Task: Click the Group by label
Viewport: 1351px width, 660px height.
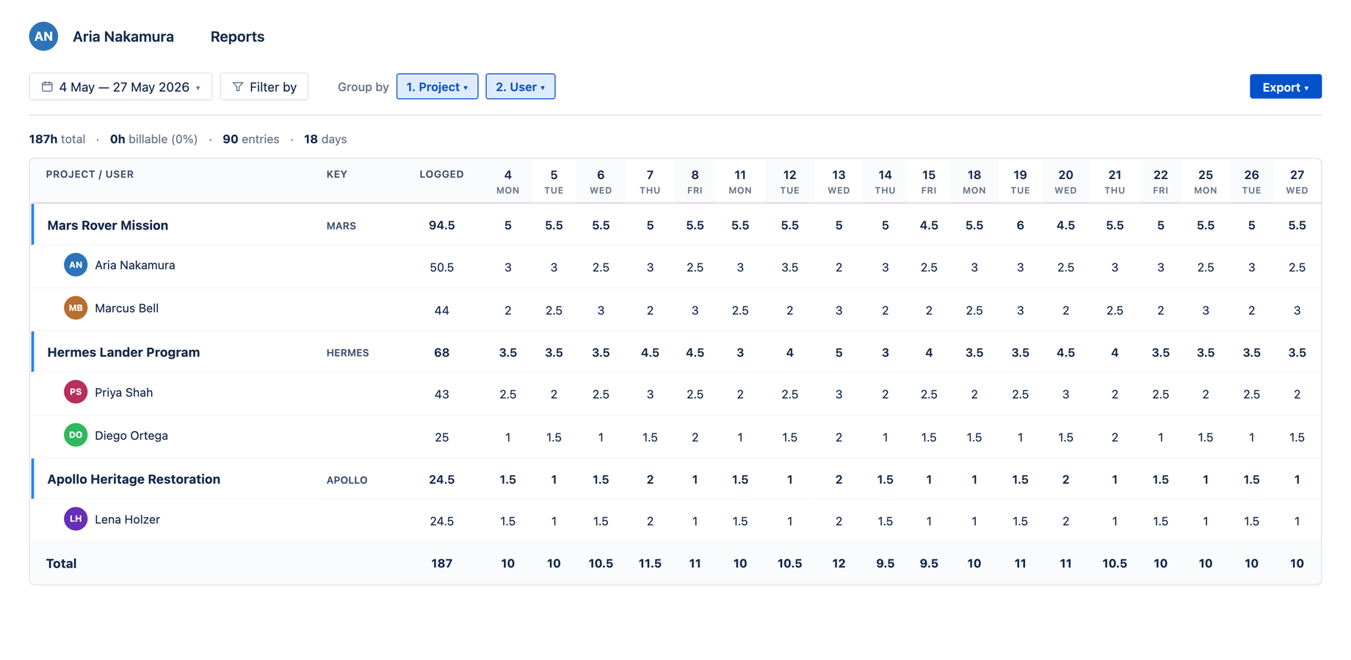Action: tap(363, 87)
